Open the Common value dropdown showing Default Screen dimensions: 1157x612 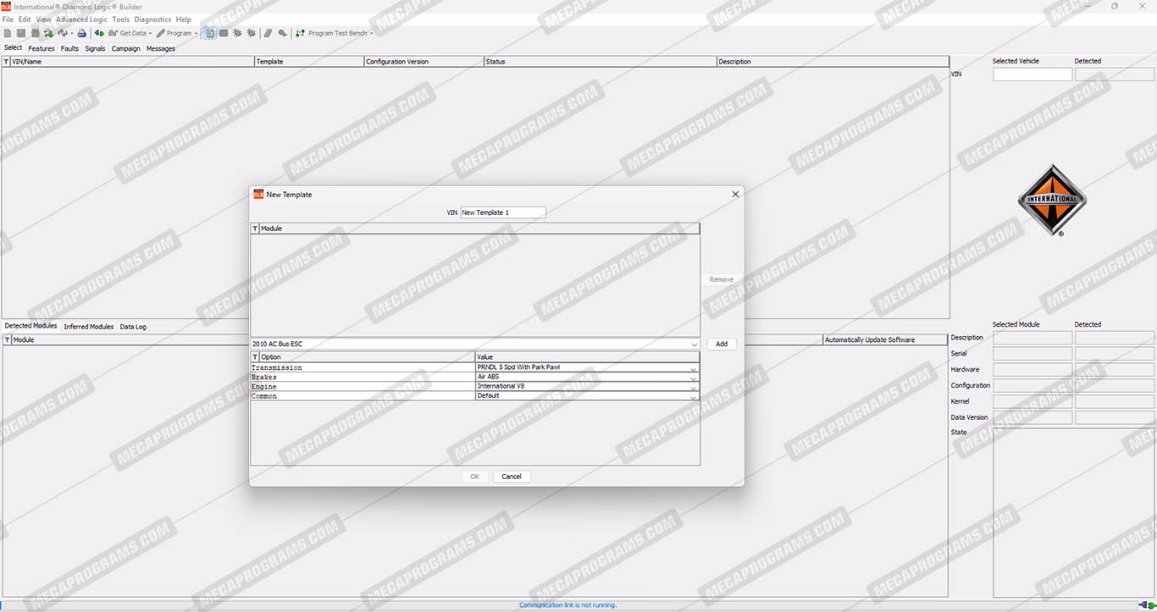(694, 396)
